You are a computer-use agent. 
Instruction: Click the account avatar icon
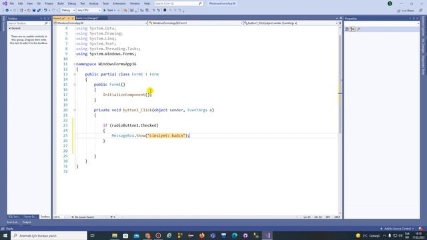390,3
